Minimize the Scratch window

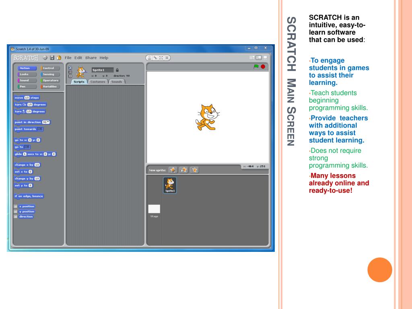click(249, 48)
